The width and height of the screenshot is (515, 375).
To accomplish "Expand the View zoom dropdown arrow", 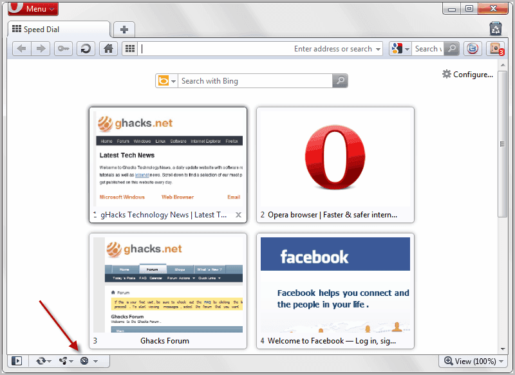I will [x=501, y=361].
